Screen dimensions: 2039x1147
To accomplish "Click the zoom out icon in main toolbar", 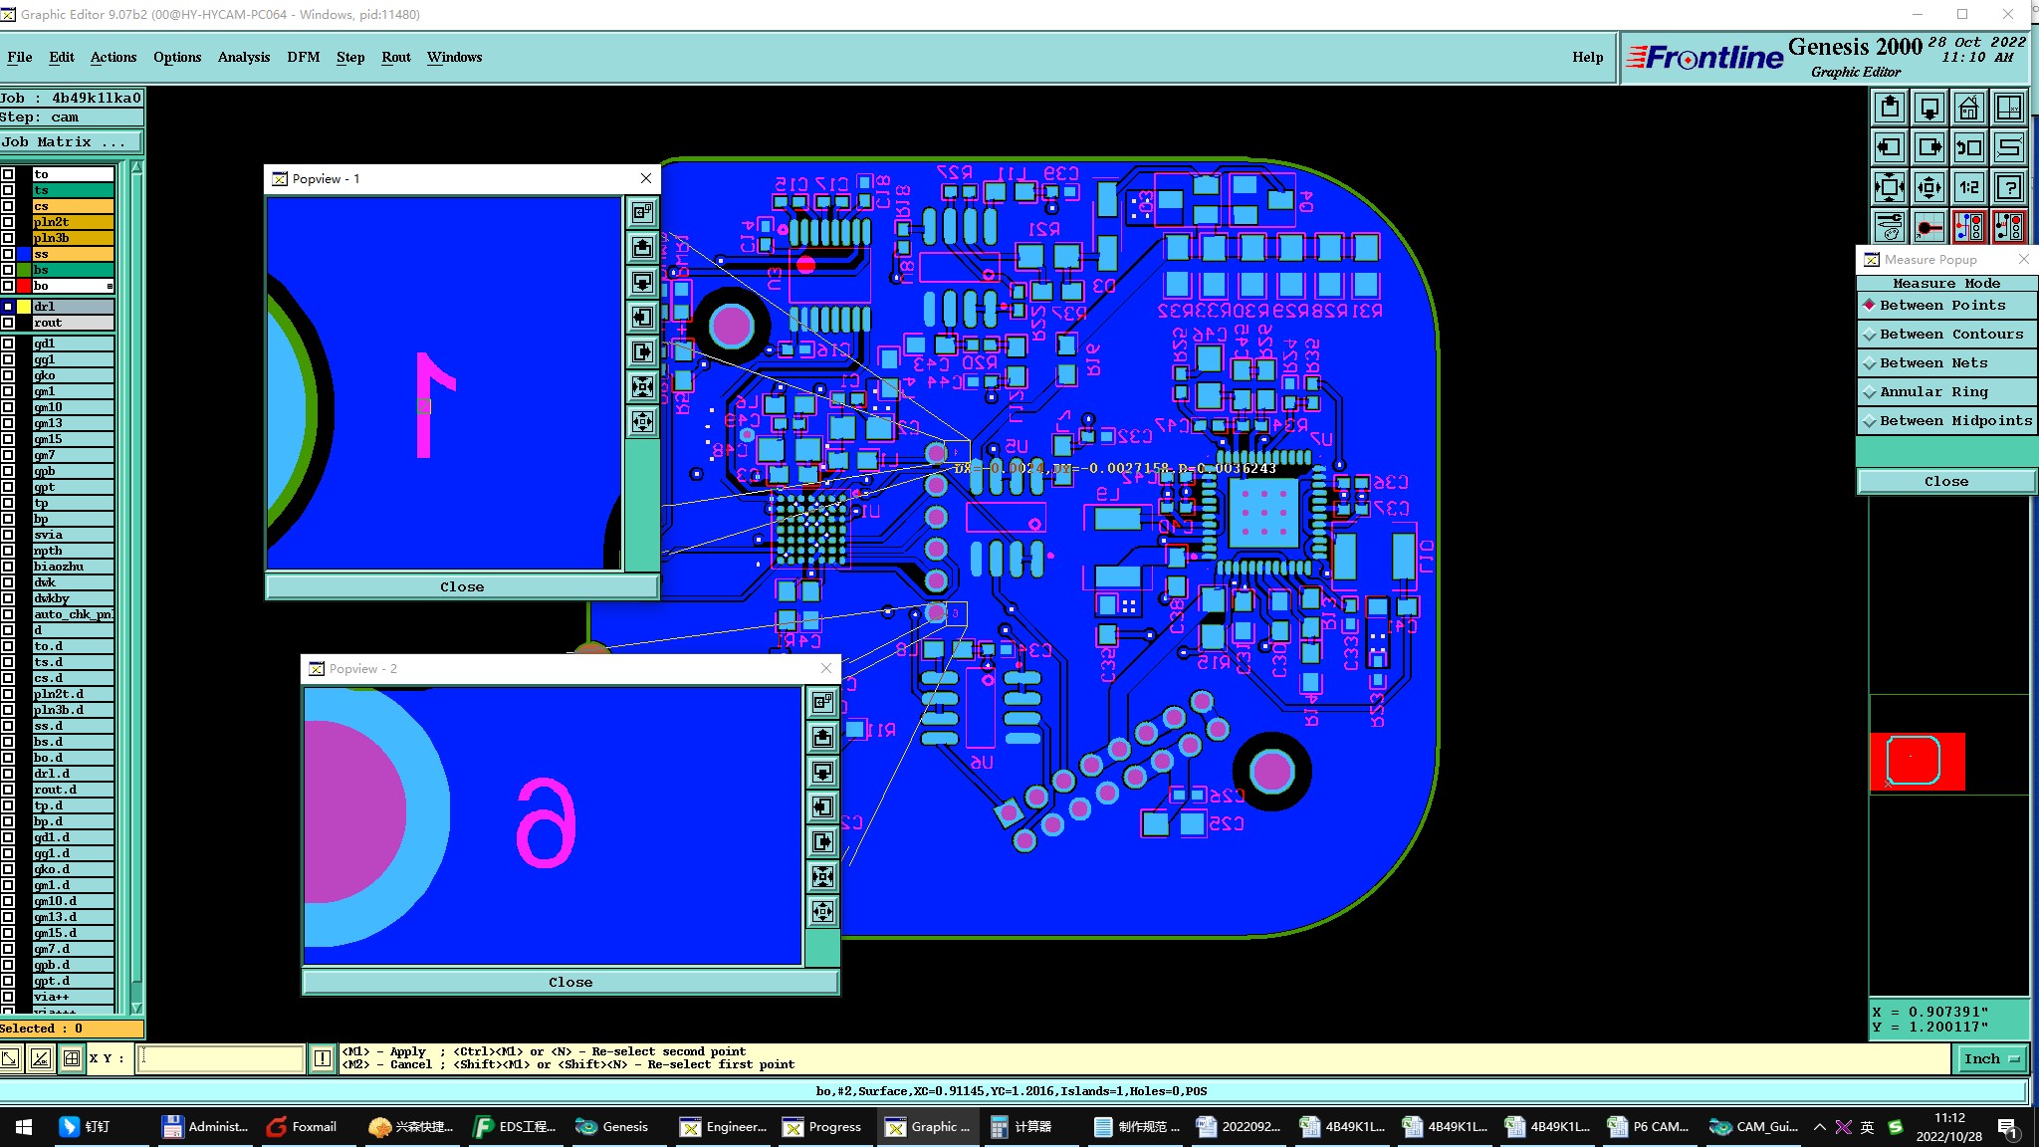I will 1928,187.
